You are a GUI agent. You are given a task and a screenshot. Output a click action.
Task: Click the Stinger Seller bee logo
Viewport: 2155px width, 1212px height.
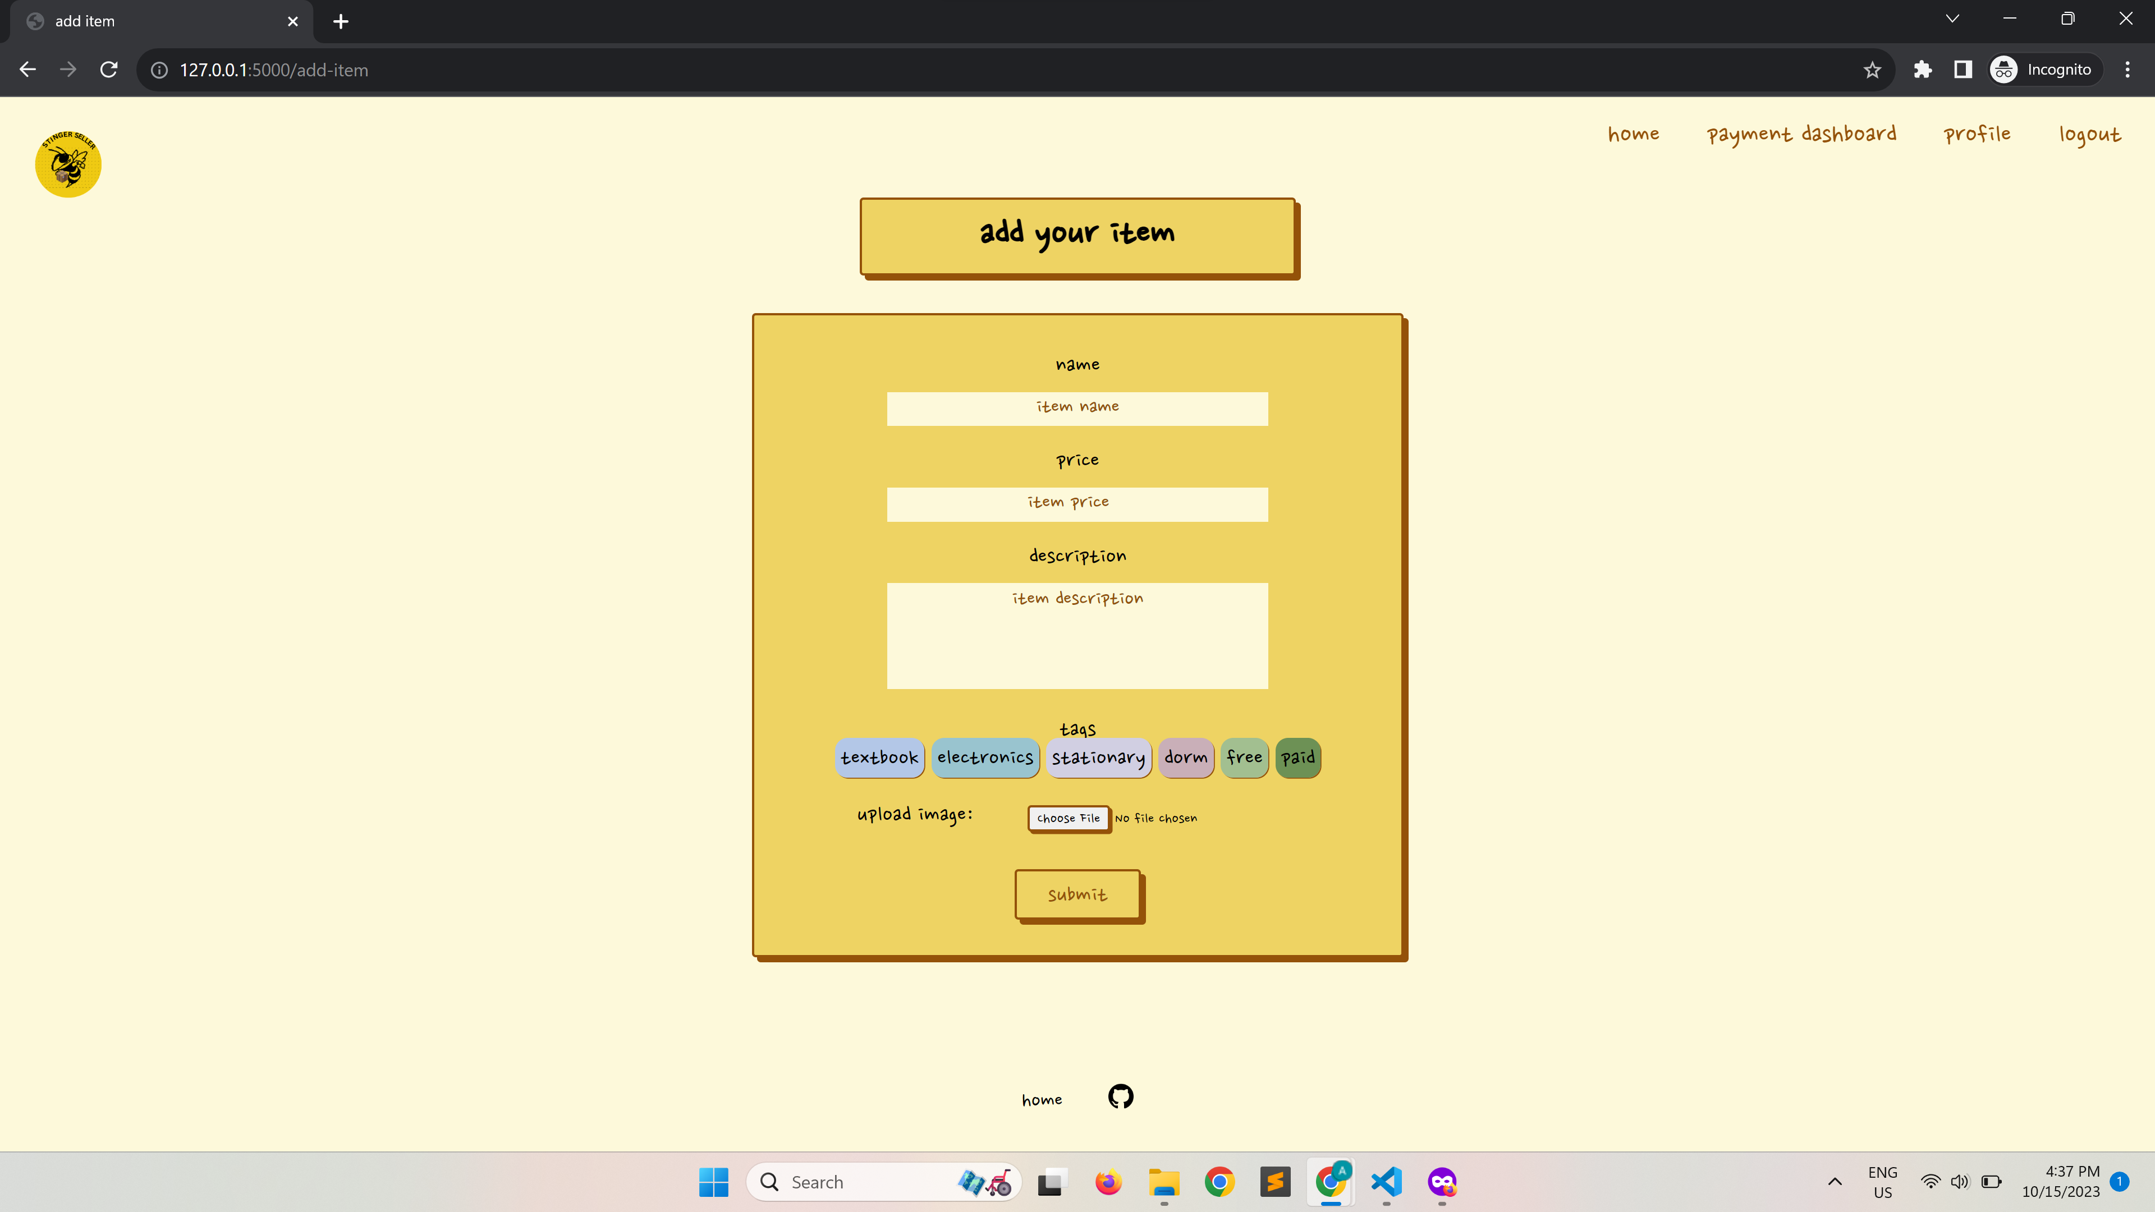(x=68, y=163)
